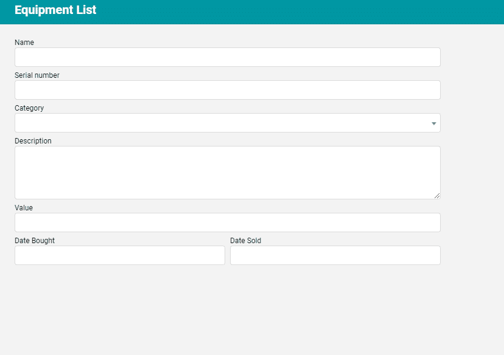This screenshot has width=504, height=355.
Task: Click the Equipment List header title
Action: coord(55,10)
